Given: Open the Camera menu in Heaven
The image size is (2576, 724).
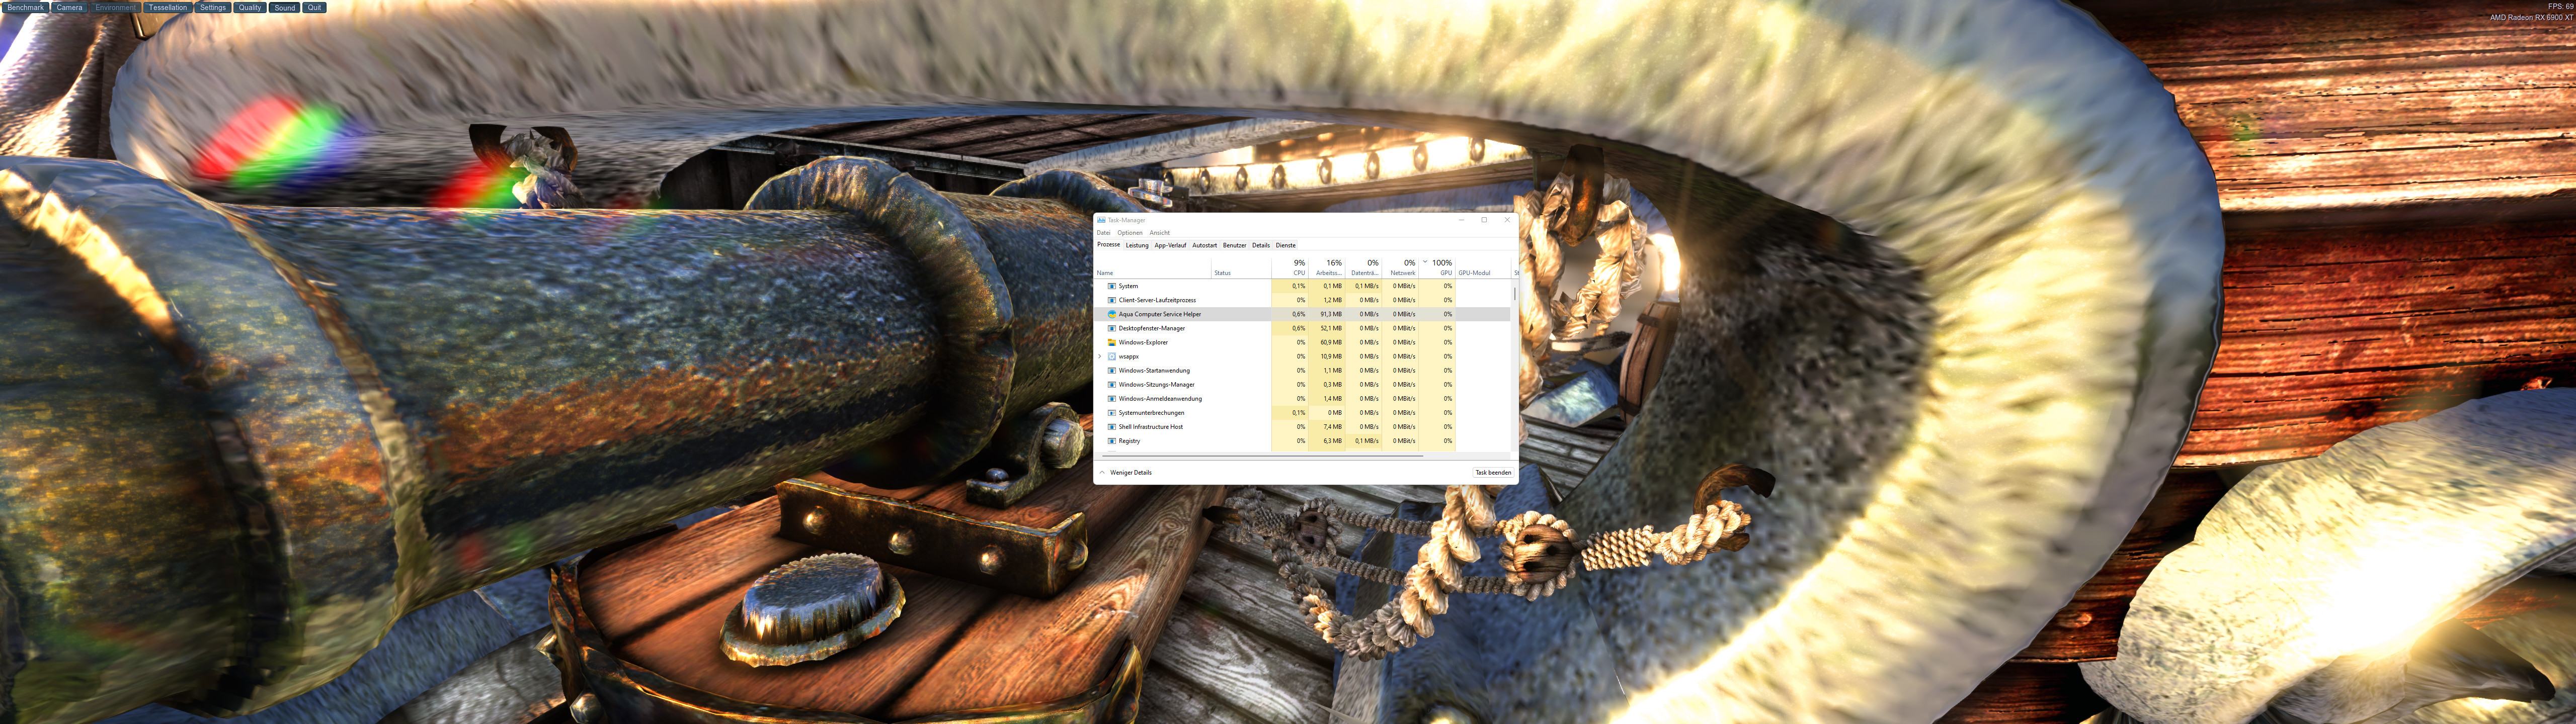Looking at the screenshot, I should pos(69,7).
